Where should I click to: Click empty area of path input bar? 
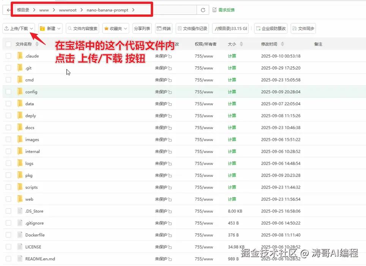click(x=174, y=10)
